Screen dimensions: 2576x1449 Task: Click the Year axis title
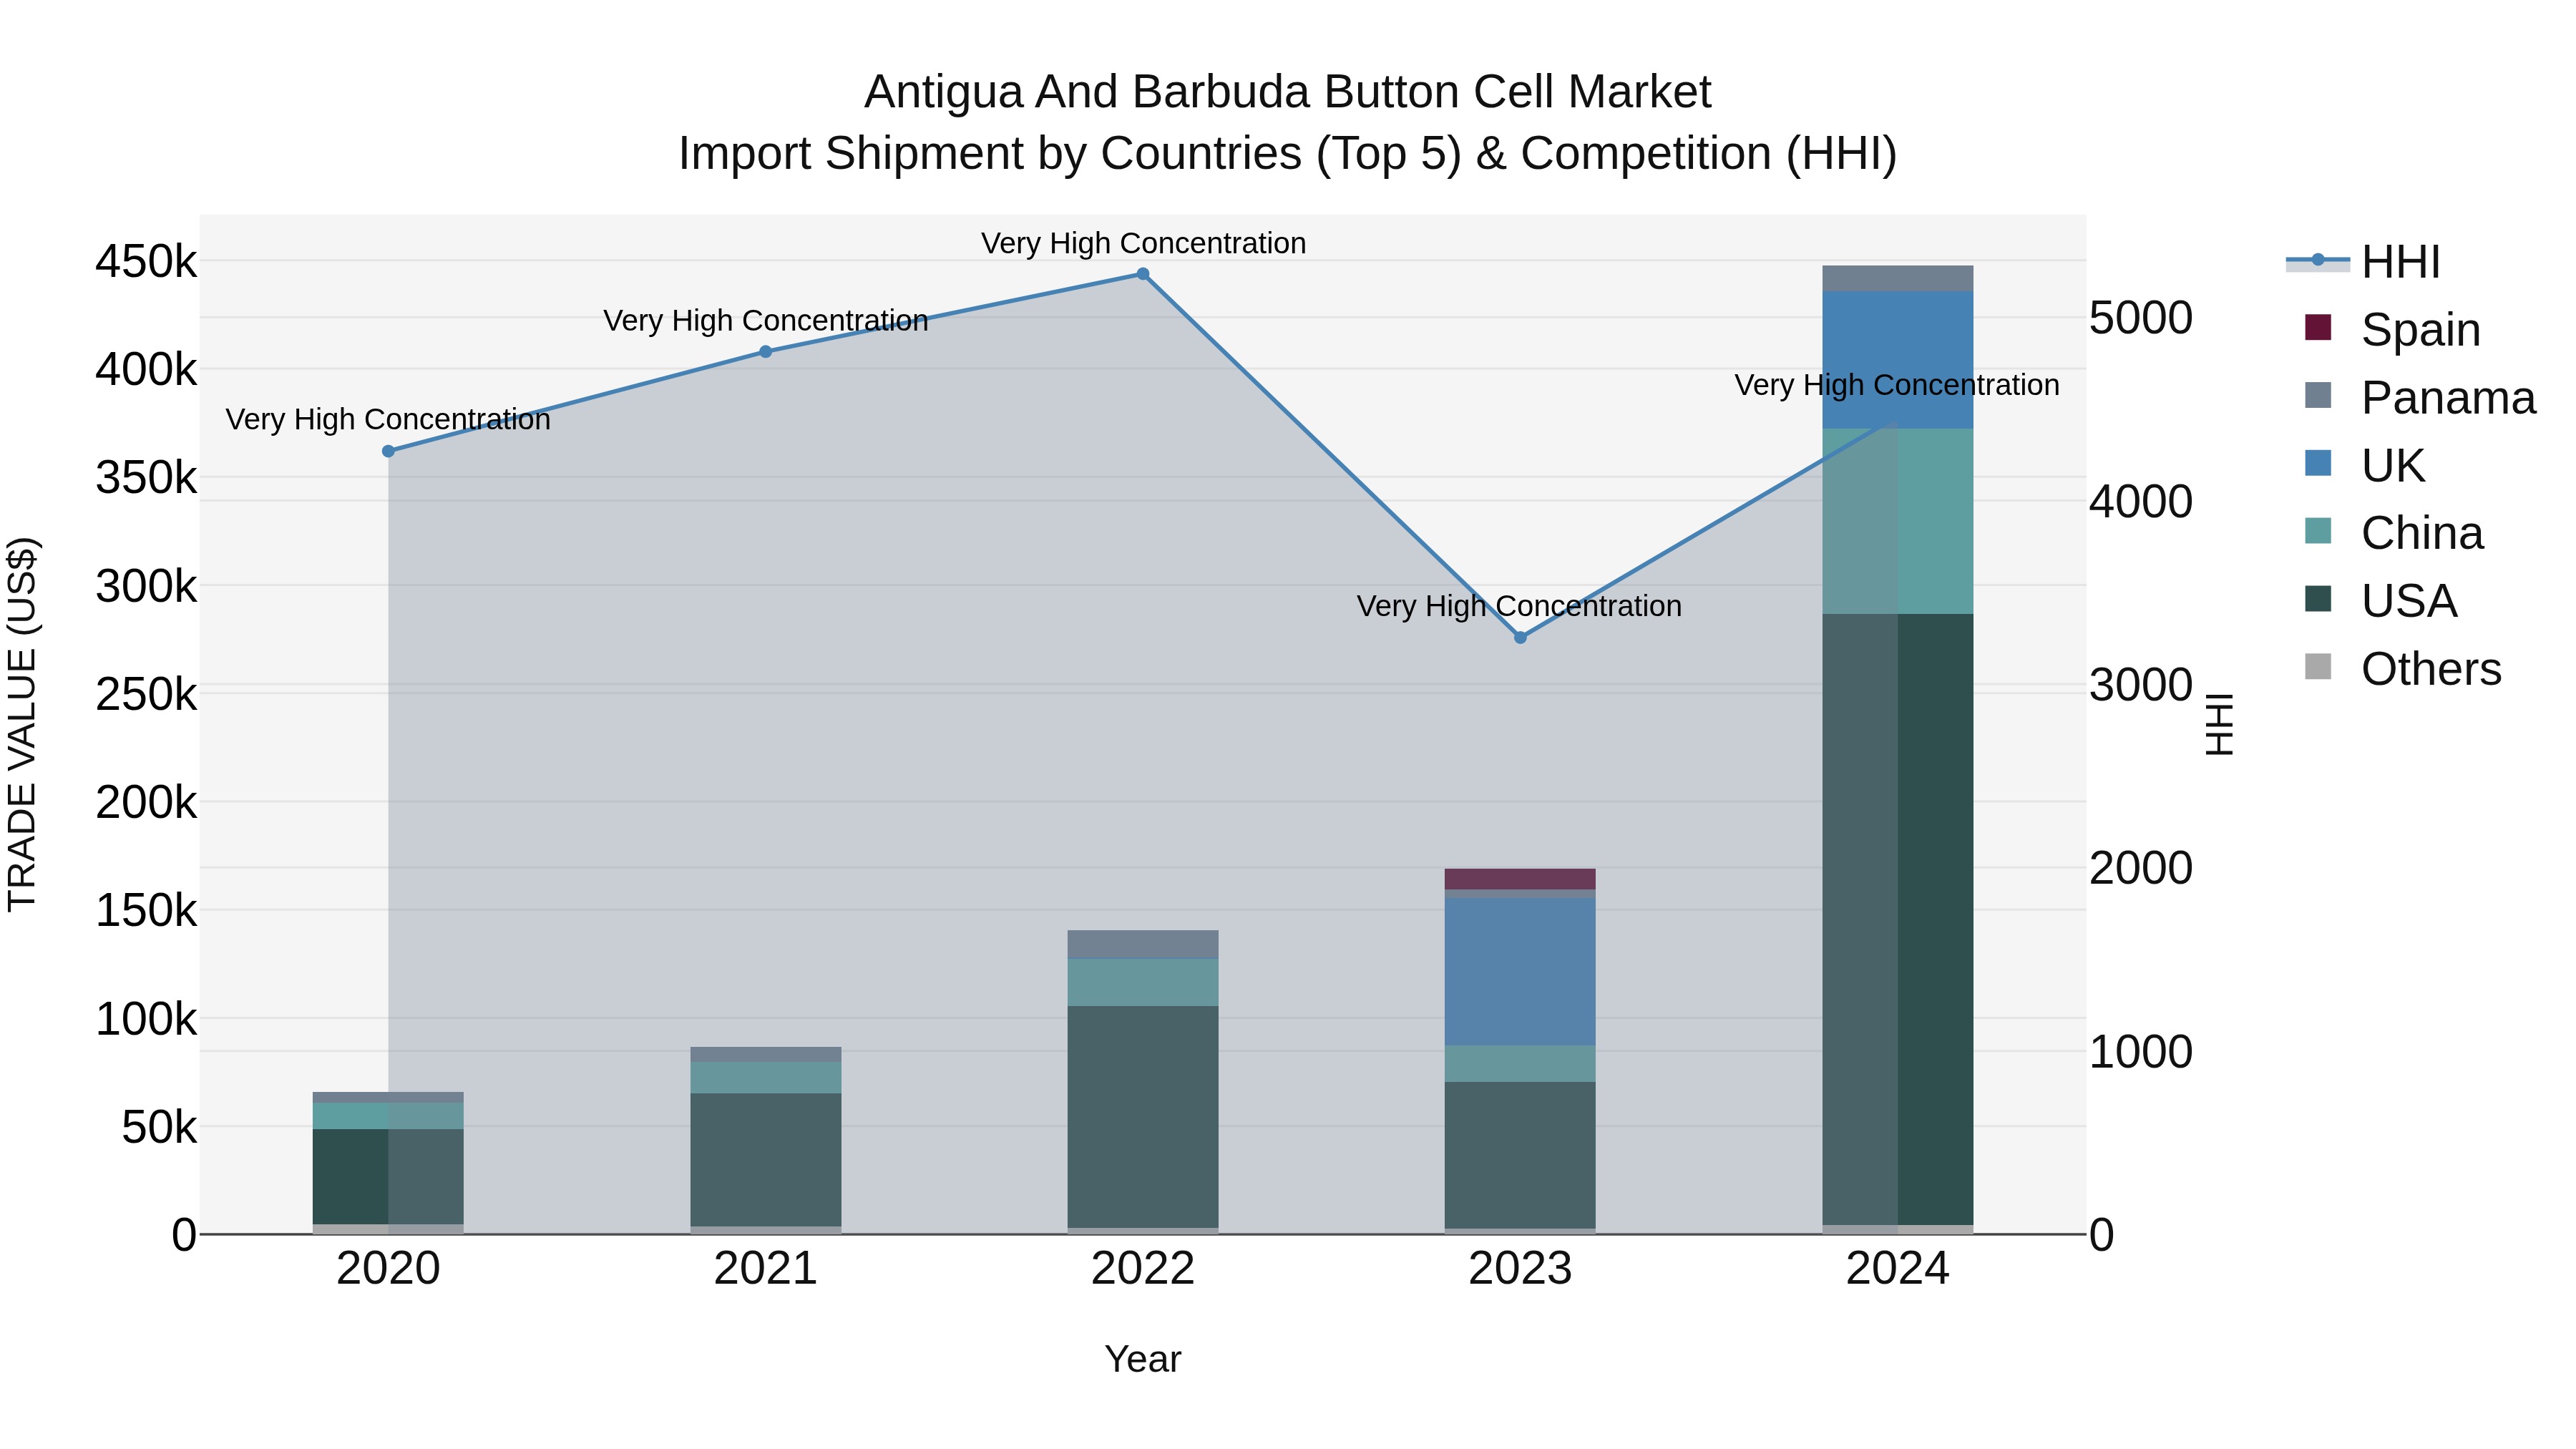click(x=1143, y=1359)
